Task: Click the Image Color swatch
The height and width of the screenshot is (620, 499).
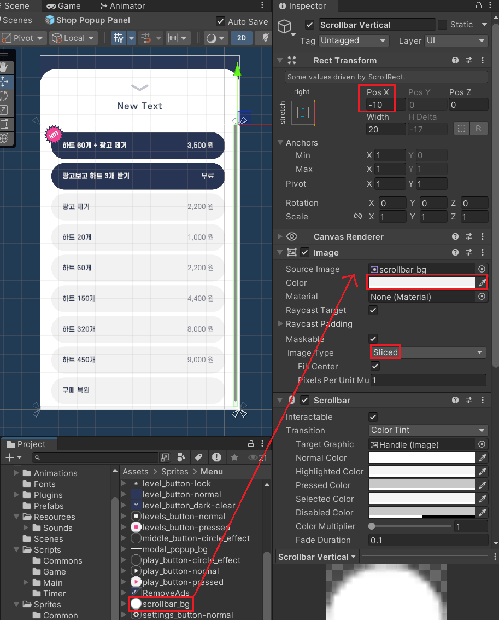Action: click(422, 282)
